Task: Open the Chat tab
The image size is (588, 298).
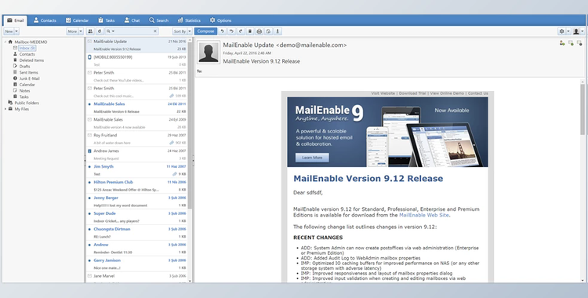Action: point(132,20)
